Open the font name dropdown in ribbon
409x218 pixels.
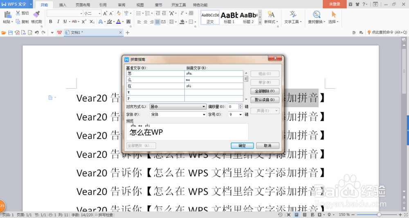81,13
